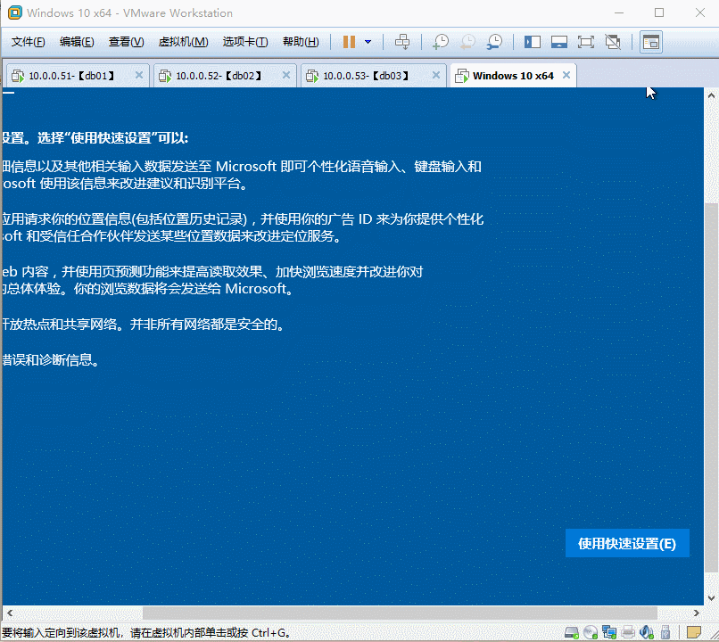Switch to the 10.0.0.51-【db01】 tab
The height and width of the screenshot is (642, 719).
[71, 76]
